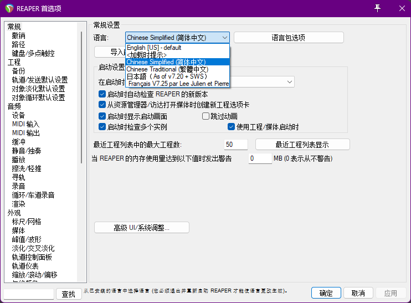Select 外观 category
411x303 pixels.
point(14,213)
